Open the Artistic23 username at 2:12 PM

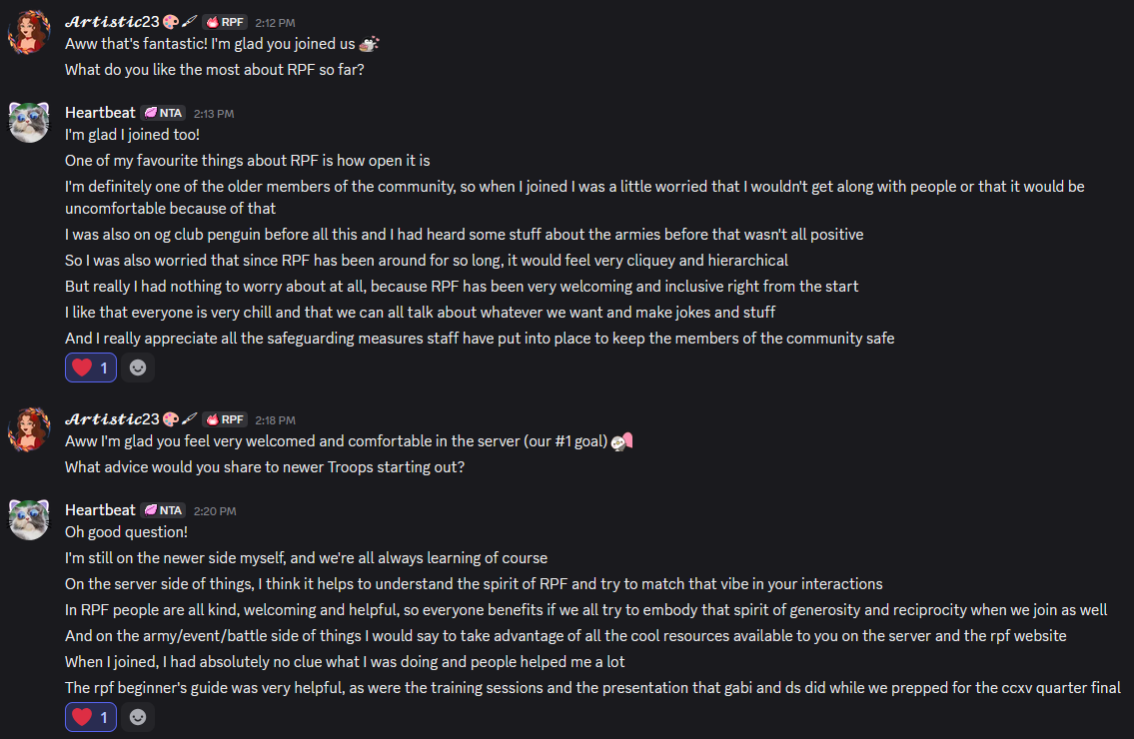click(x=112, y=21)
